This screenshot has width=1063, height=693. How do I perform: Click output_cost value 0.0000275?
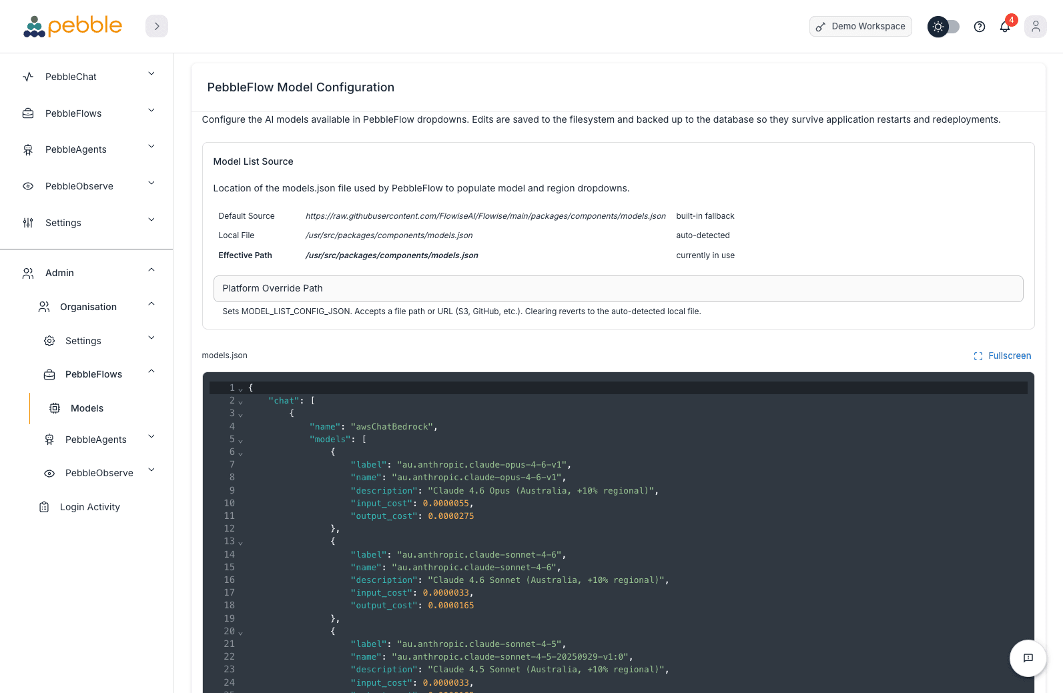pyautogui.click(x=451, y=516)
